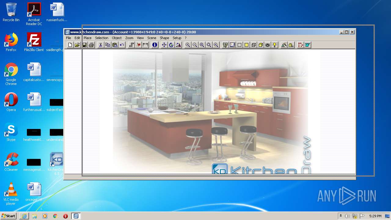The height and width of the screenshot is (220, 391).
Task: Click the light bulb lighting icon
Action: pyautogui.click(x=275, y=45)
